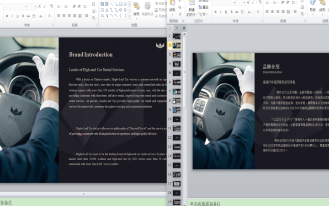Toggle strikethrough abc in right window
Image resolution: width=329 pixels, height=206 pixels.
[237, 12]
